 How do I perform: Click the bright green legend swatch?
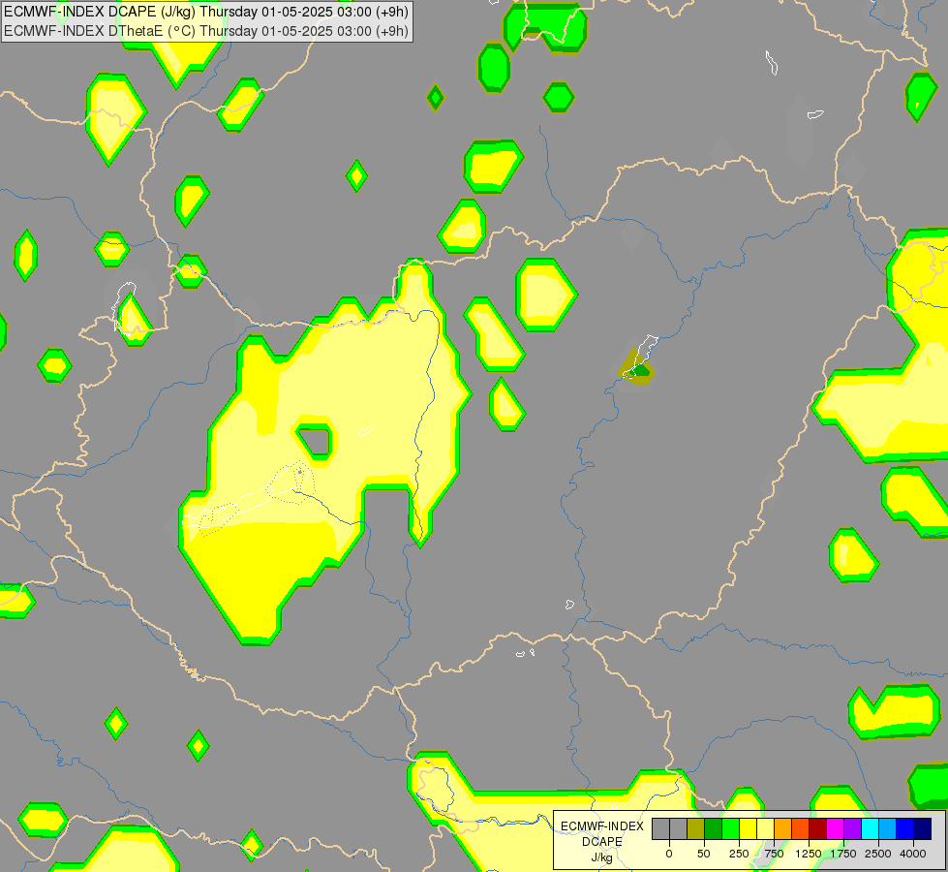(731, 828)
